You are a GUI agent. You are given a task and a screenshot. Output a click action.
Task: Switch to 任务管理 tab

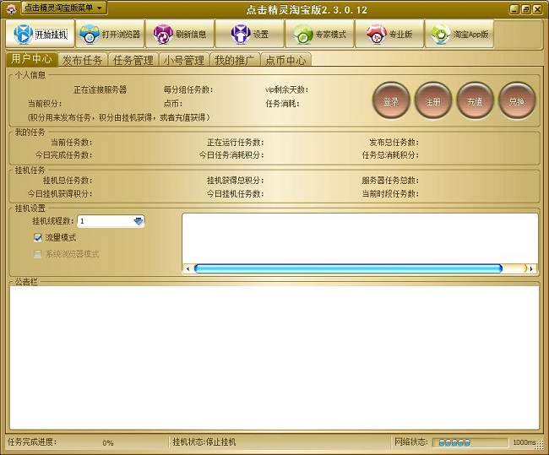tap(133, 60)
